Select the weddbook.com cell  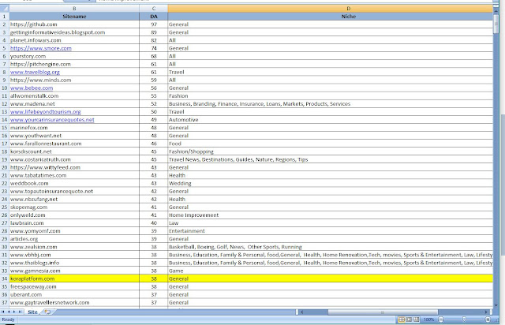click(x=74, y=183)
